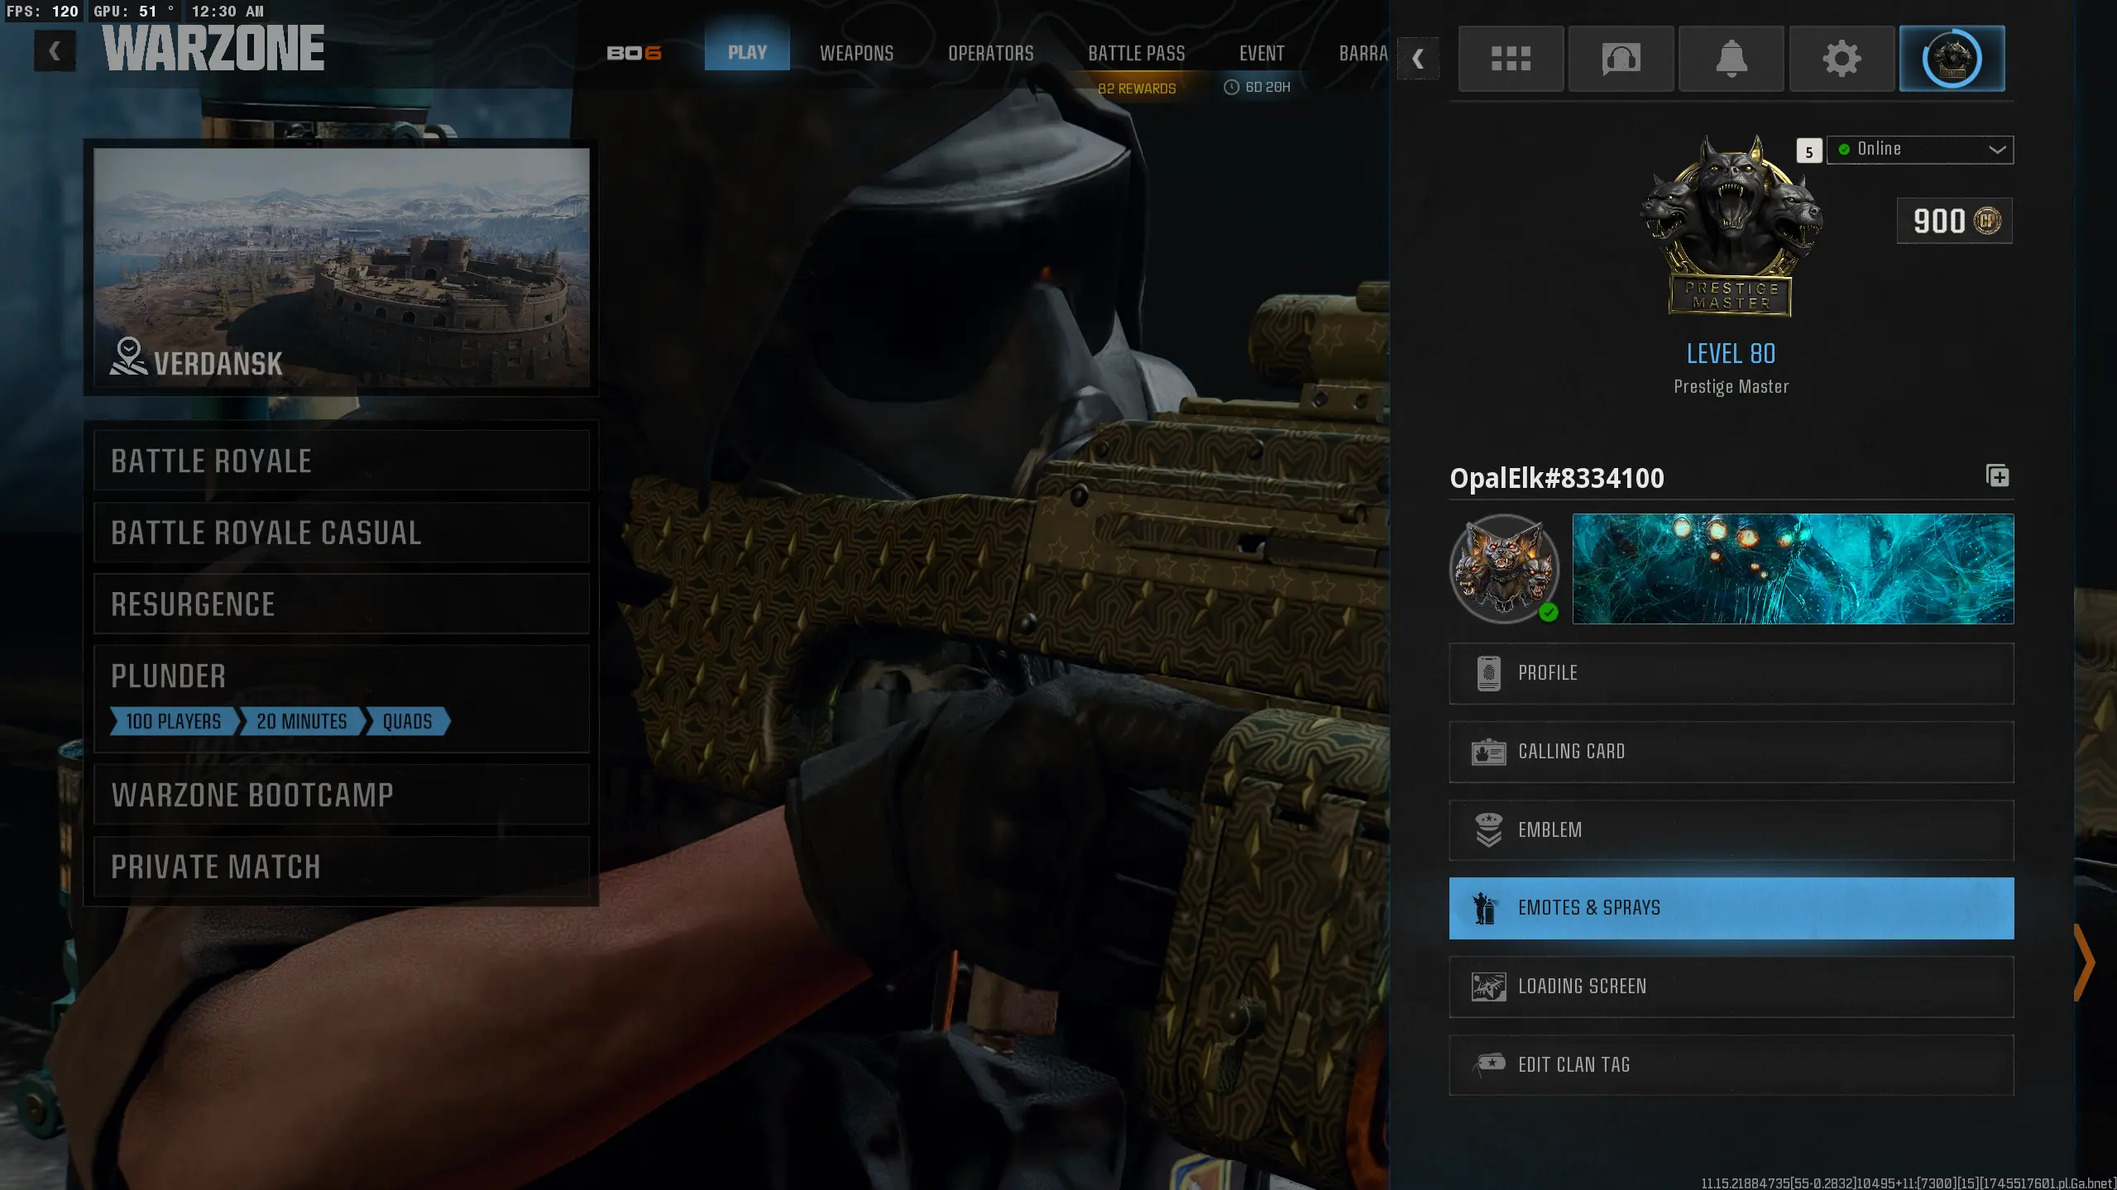Switch to the Weapons tab
Image resolution: width=2117 pixels, height=1190 pixels.
(x=856, y=53)
